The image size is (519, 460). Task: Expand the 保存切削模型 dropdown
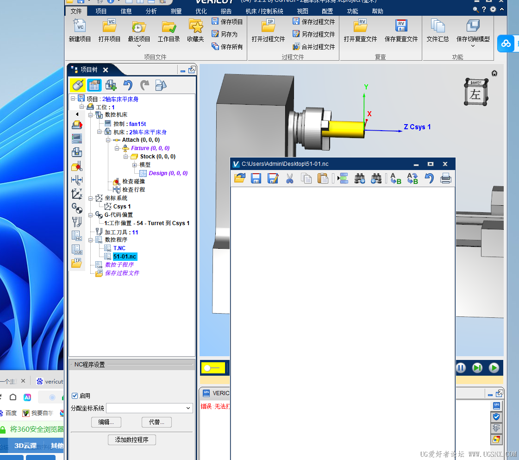(x=473, y=46)
